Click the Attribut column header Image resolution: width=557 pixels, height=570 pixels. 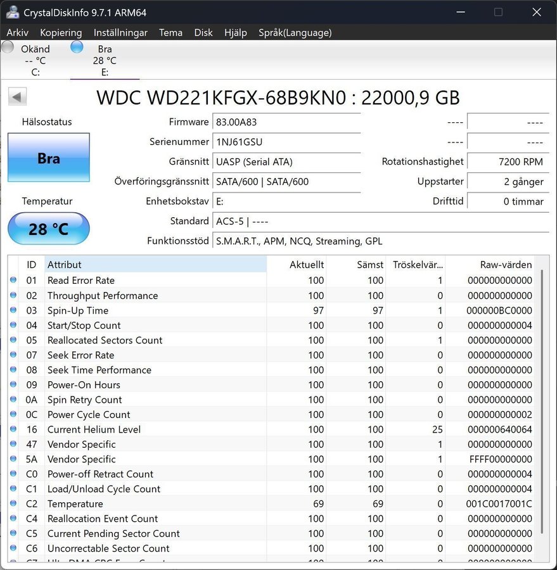155,264
